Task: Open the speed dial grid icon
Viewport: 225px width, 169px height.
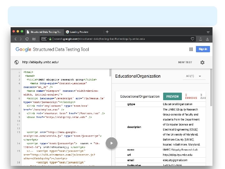Action: (x=34, y=39)
